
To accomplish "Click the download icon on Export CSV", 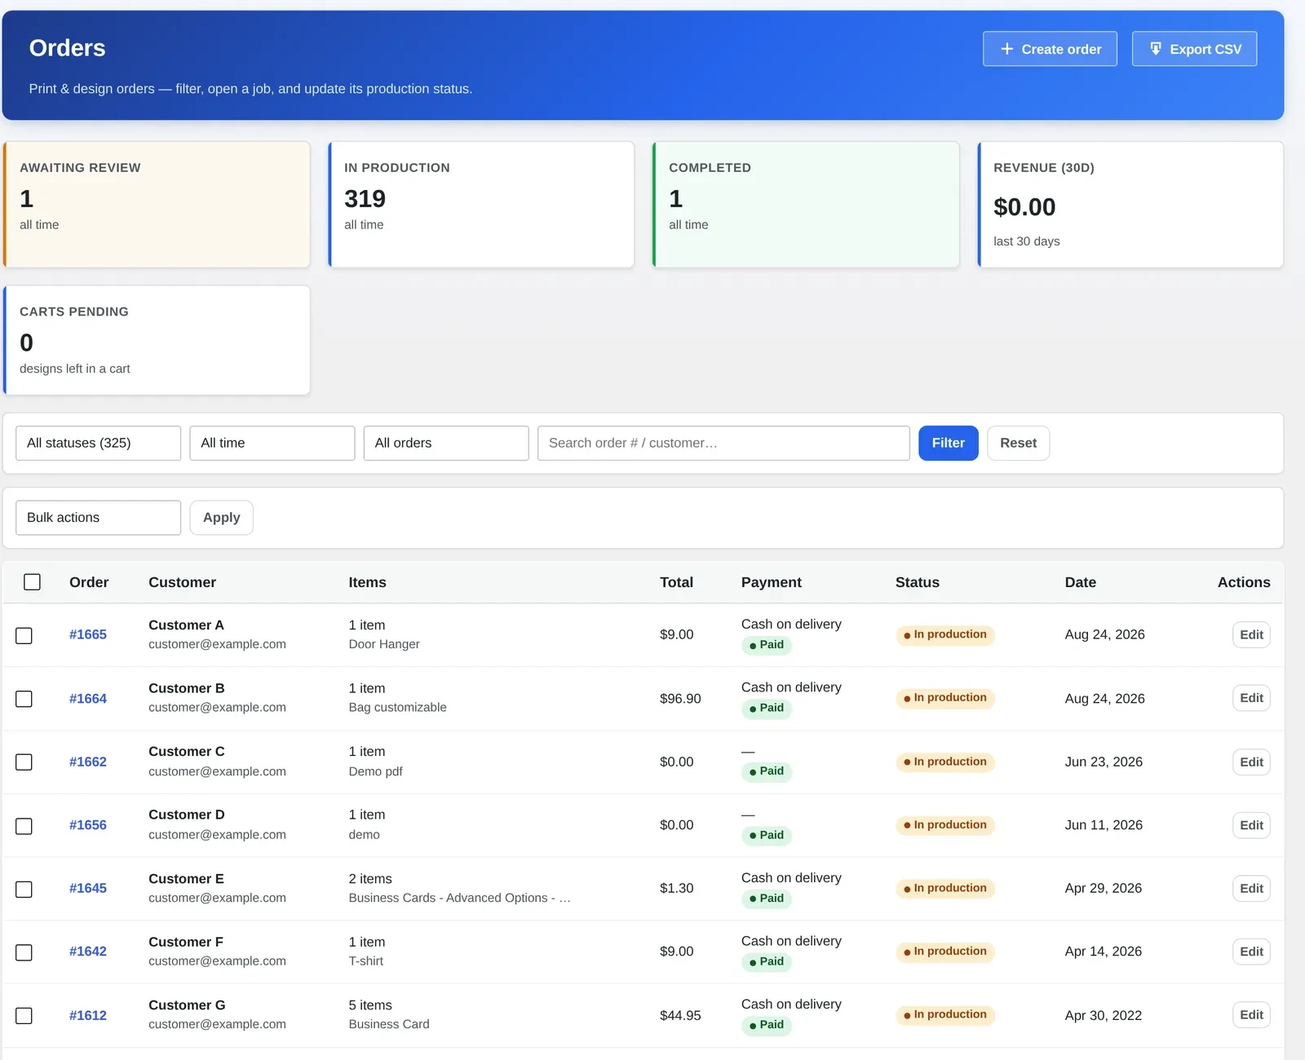I will click(x=1155, y=49).
